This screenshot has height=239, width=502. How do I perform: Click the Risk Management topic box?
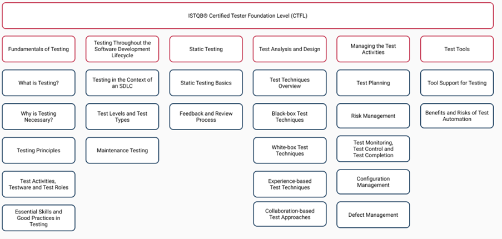tap(373, 116)
